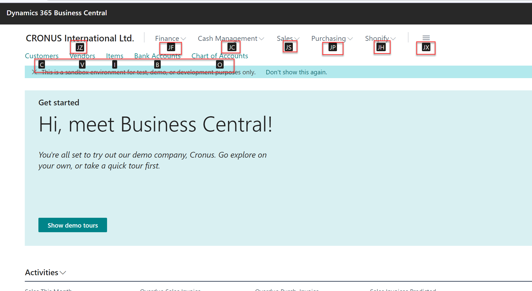Image resolution: width=532 pixels, height=291 pixels.
Task: Select the Purchasing menu item
Action: click(x=328, y=38)
